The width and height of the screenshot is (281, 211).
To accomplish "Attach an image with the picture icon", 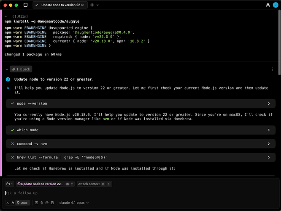I will tap(52, 203).
